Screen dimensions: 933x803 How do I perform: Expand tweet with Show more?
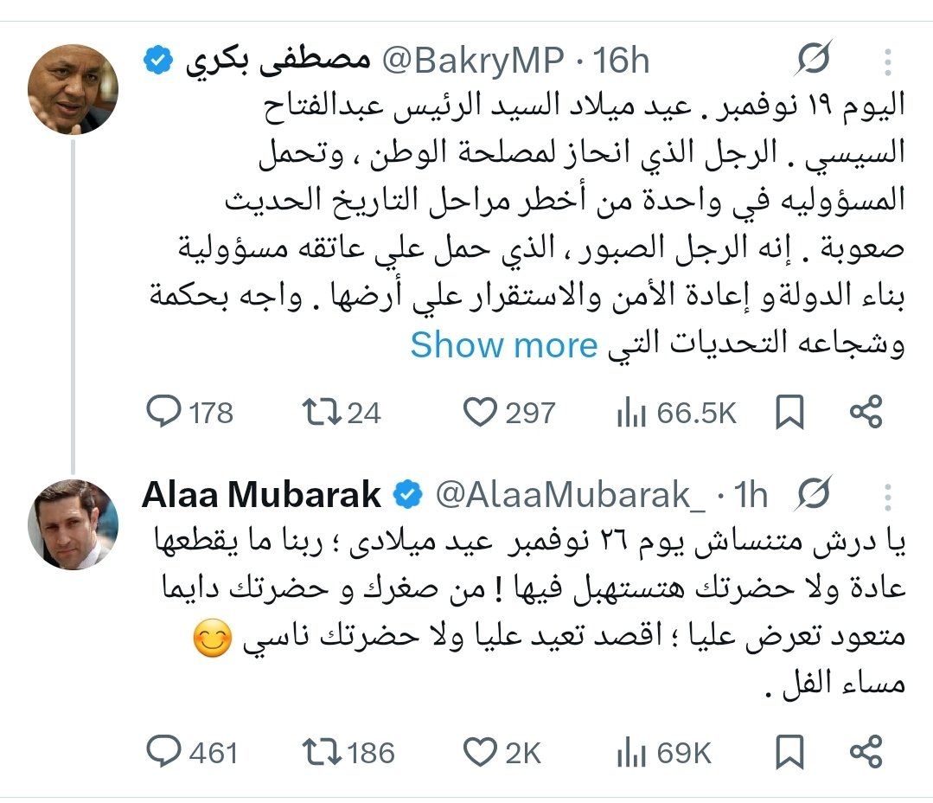pyautogui.click(x=503, y=345)
